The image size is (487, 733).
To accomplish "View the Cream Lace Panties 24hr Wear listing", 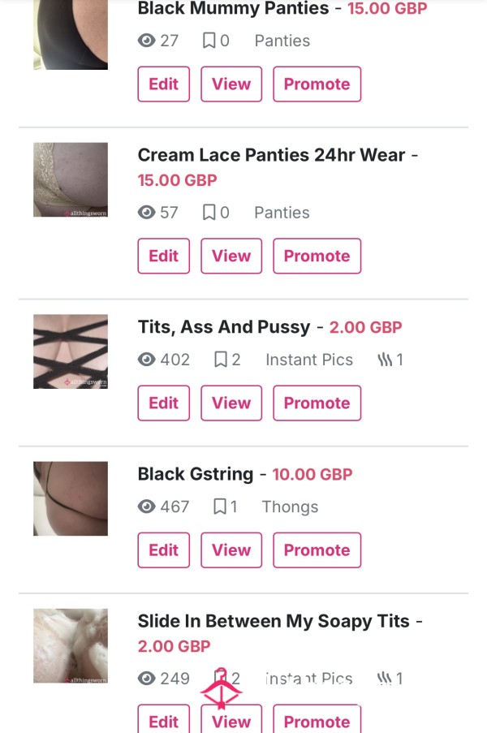I will coord(231,256).
